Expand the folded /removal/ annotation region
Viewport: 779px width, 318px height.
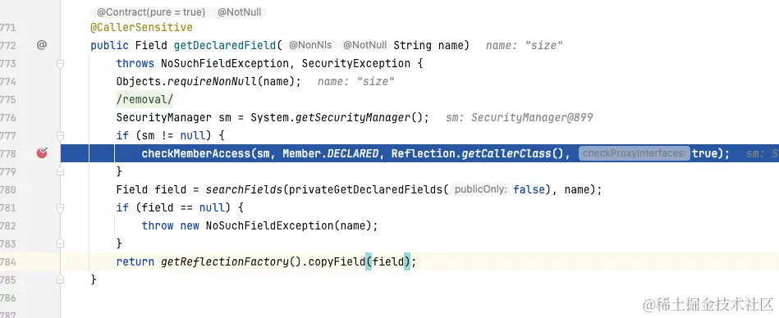(144, 99)
